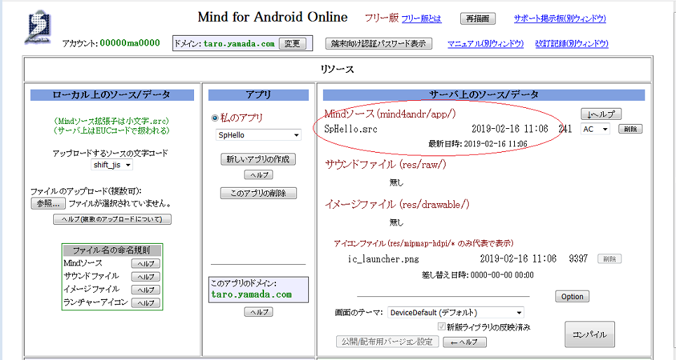Open the SpHello app dropdown
This screenshot has height=360, width=676.
[x=258, y=135]
